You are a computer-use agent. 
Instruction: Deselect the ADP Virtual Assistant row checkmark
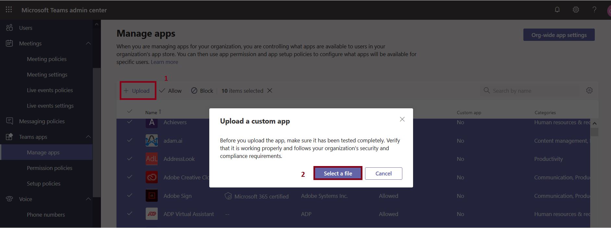pyautogui.click(x=129, y=213)
